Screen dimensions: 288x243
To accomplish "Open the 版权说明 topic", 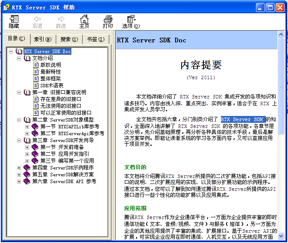I will coord(50,65).
